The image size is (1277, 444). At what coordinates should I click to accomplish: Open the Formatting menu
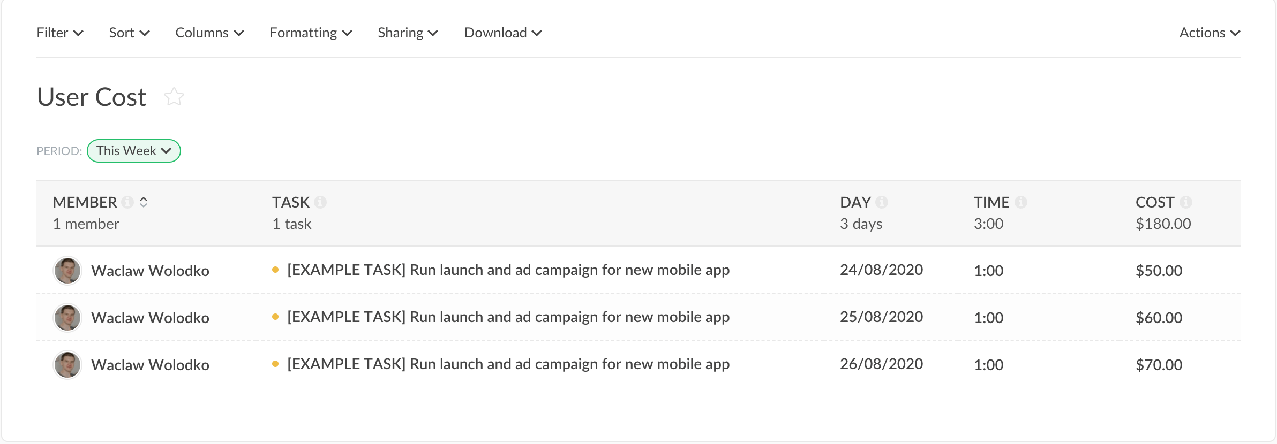click(311, 33)
